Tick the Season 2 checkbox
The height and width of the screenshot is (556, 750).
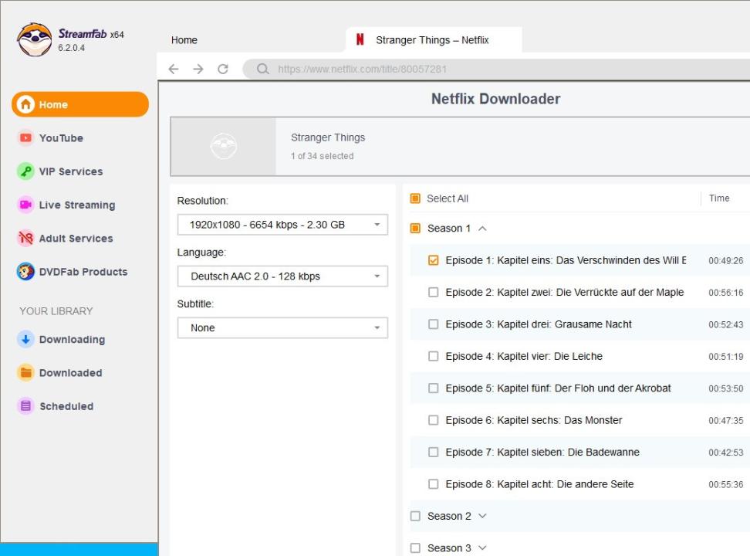415,517
